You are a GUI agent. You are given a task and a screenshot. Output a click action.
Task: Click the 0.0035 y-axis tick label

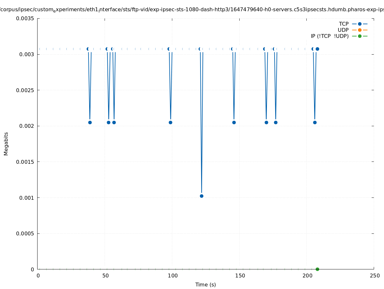[x=25, y=19]
